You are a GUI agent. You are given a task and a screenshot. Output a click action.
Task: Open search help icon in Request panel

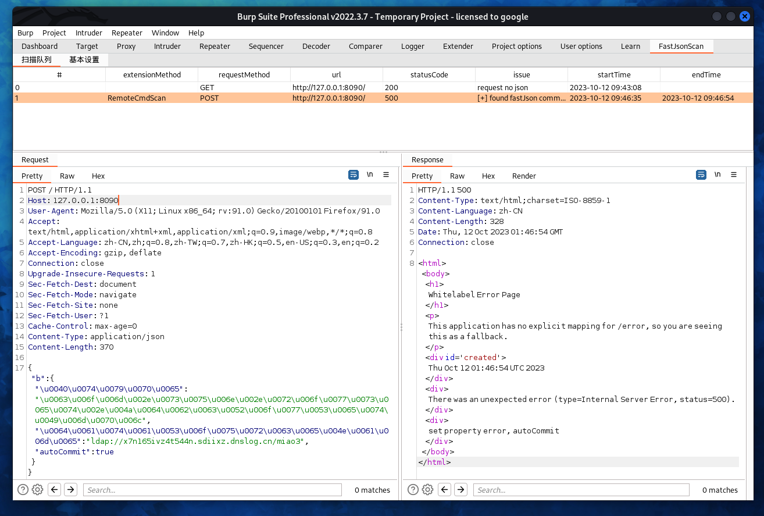tap(23, 490)
